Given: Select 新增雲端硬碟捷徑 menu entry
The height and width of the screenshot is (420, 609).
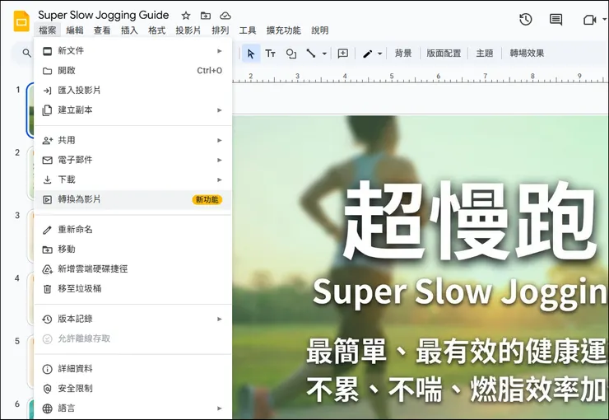Looking at the screenshot, I should [132, 268].
